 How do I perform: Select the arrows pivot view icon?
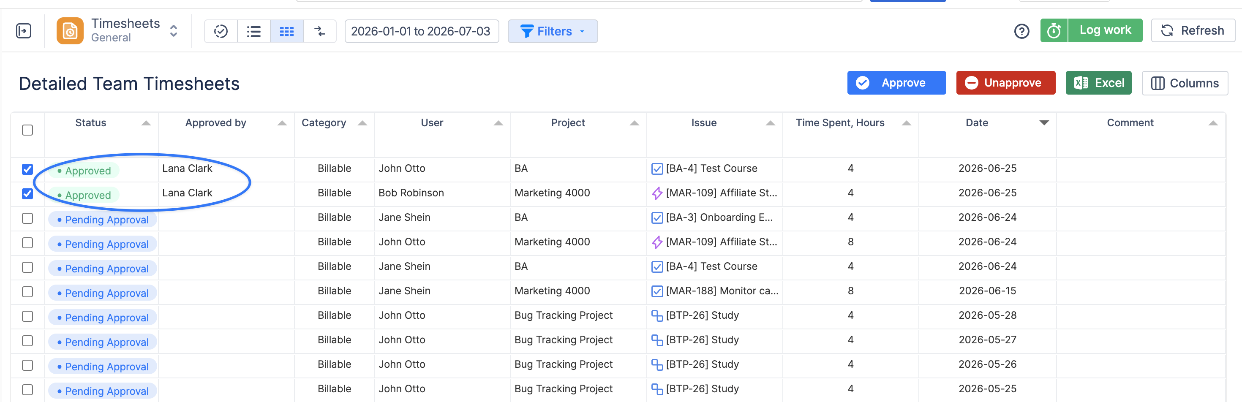(x=320, y=31)
